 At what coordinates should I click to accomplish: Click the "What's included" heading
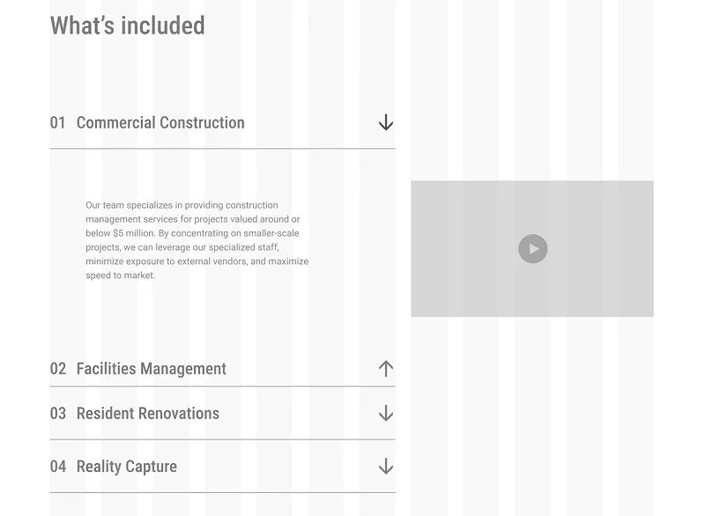click(x=128, y=26)
